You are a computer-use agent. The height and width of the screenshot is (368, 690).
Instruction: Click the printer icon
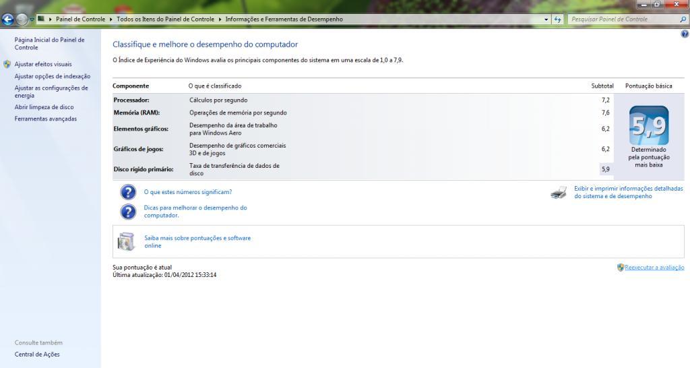point(559,192)
